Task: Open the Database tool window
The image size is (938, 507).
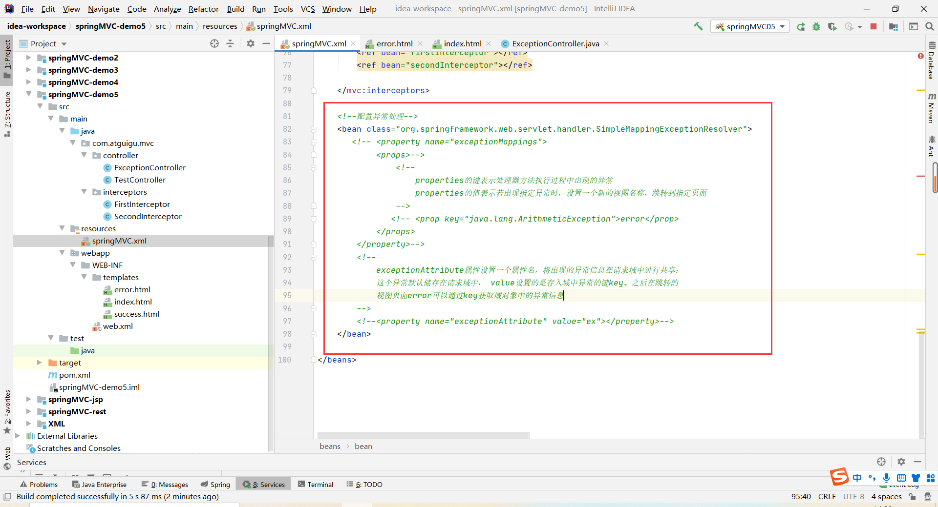Action: tap(932, 61)
